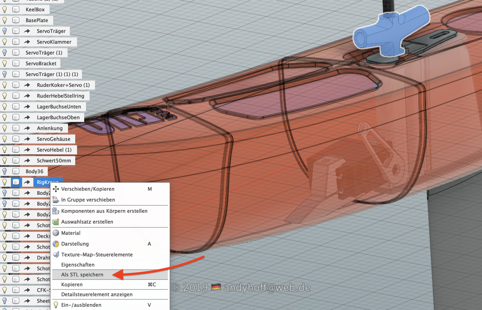
Task: Click the body icon next to KeelBox
Action: pos(16,9)
